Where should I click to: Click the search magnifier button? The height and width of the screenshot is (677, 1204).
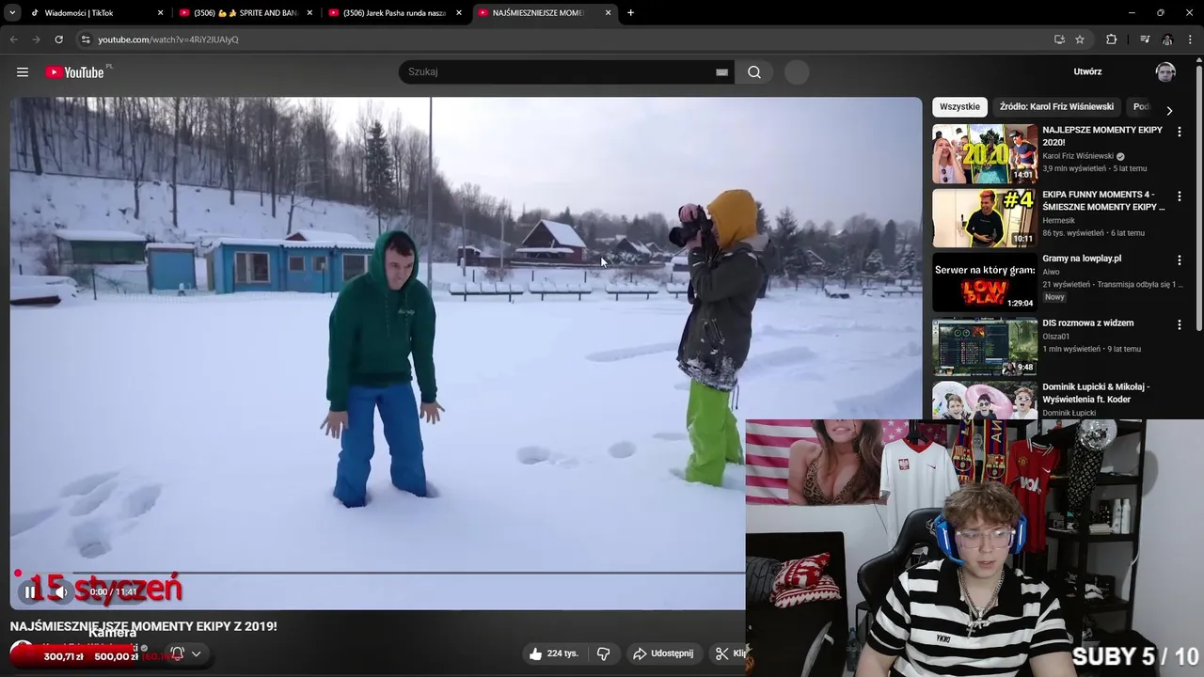754,72
